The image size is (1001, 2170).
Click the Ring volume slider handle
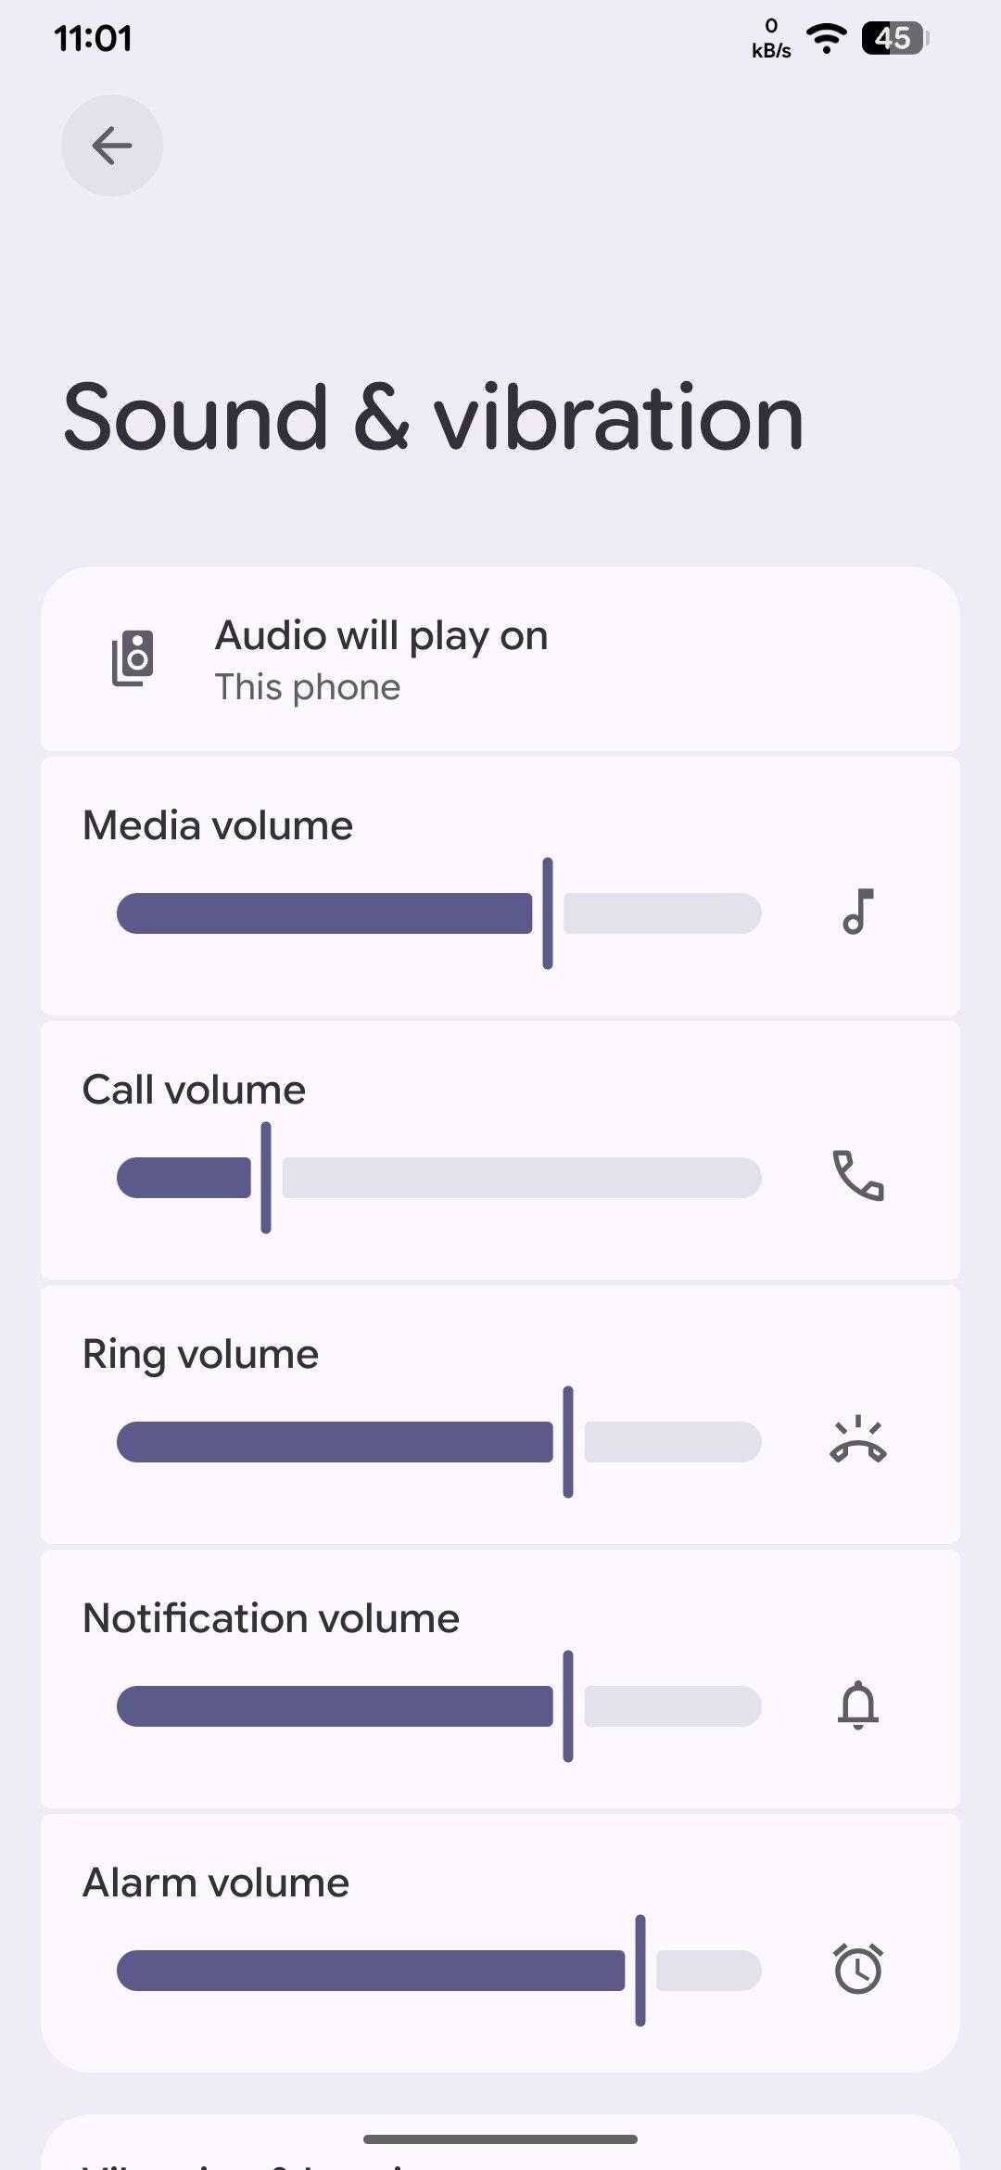point(568,1442)
